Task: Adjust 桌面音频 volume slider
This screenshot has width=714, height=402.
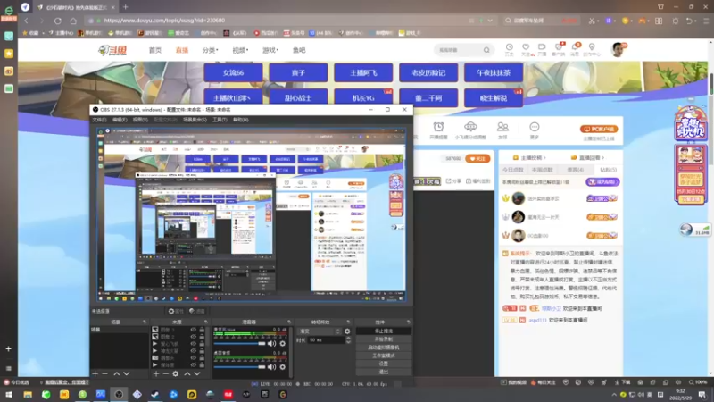Action: [239, 367]
